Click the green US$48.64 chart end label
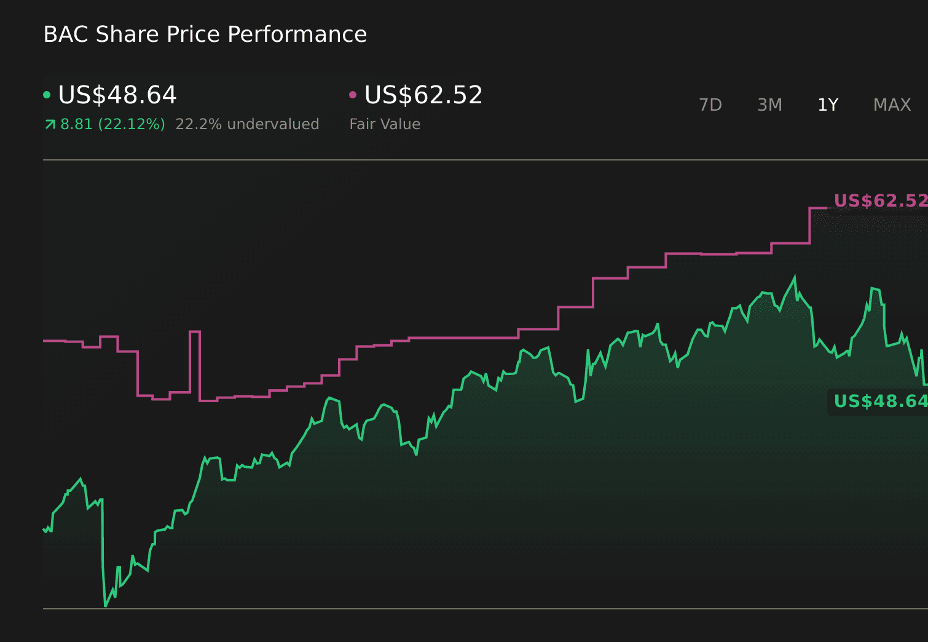The image size is (928, 642). [x=879, y=402]
